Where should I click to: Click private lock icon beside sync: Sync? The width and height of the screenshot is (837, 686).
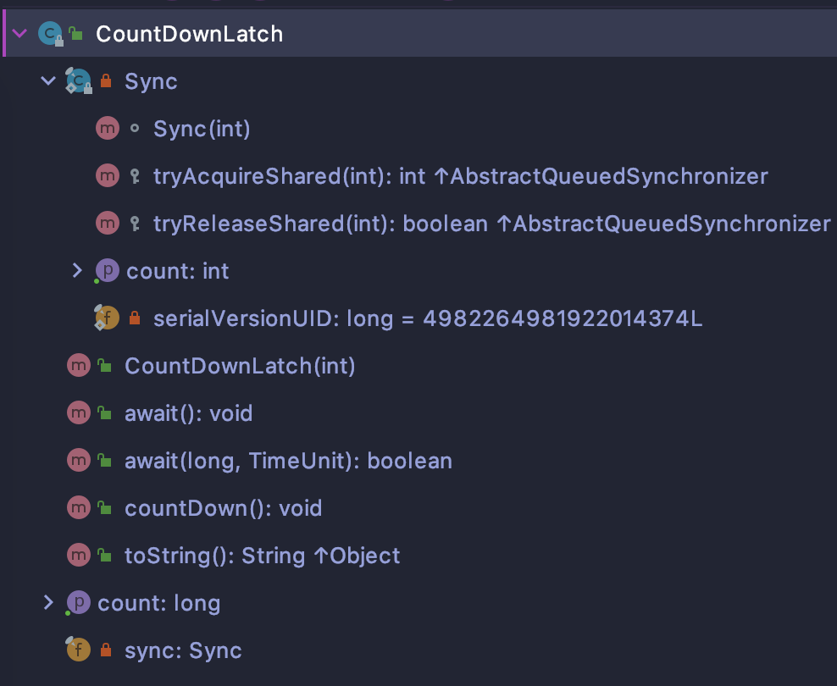[106, 650]
